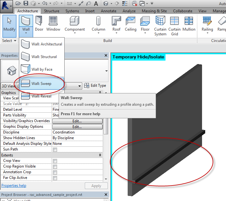
Task: Collapse the Graphics section chevron
Action: tap(100, 92)
